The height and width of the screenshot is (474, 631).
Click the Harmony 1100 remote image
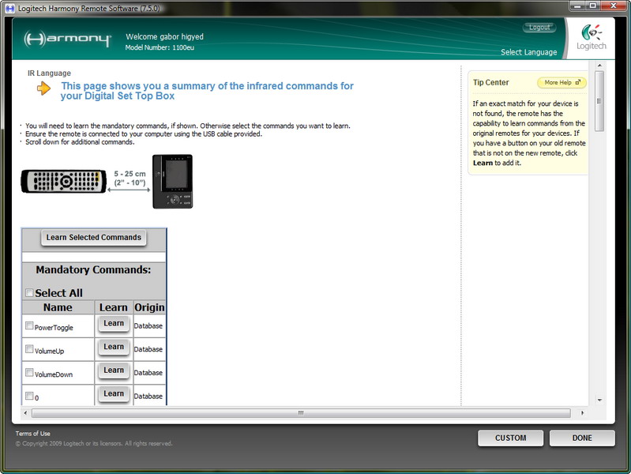(x=172, y=182)
